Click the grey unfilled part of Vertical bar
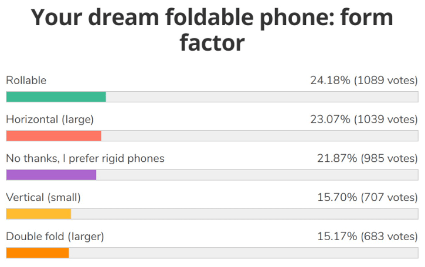This screenshot has height=267, width=425. click(x=244, y=214)
